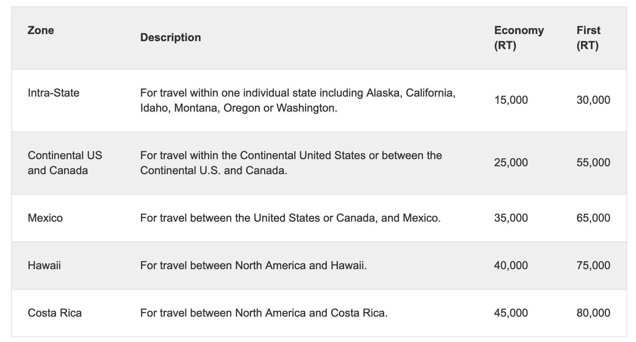Click the Intra-State description text
This screenshot has height=342, width=636.
point(297,101)
